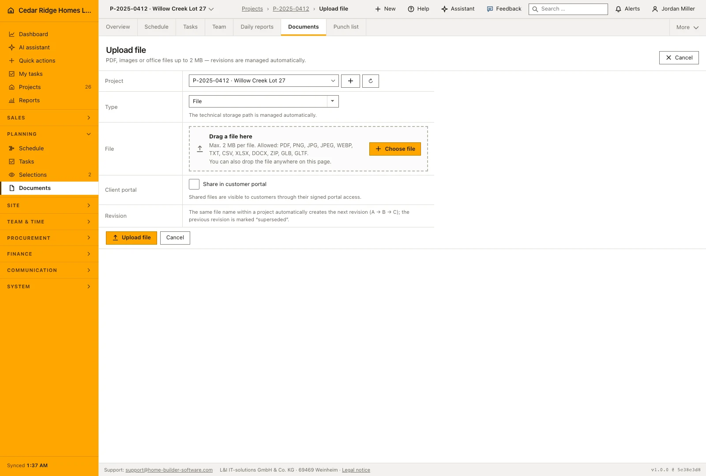The width and height of the screenshot is (706, 476).
Task: Click the Cedar Ridge Homes home logo
Action: [x=49, y=11]
